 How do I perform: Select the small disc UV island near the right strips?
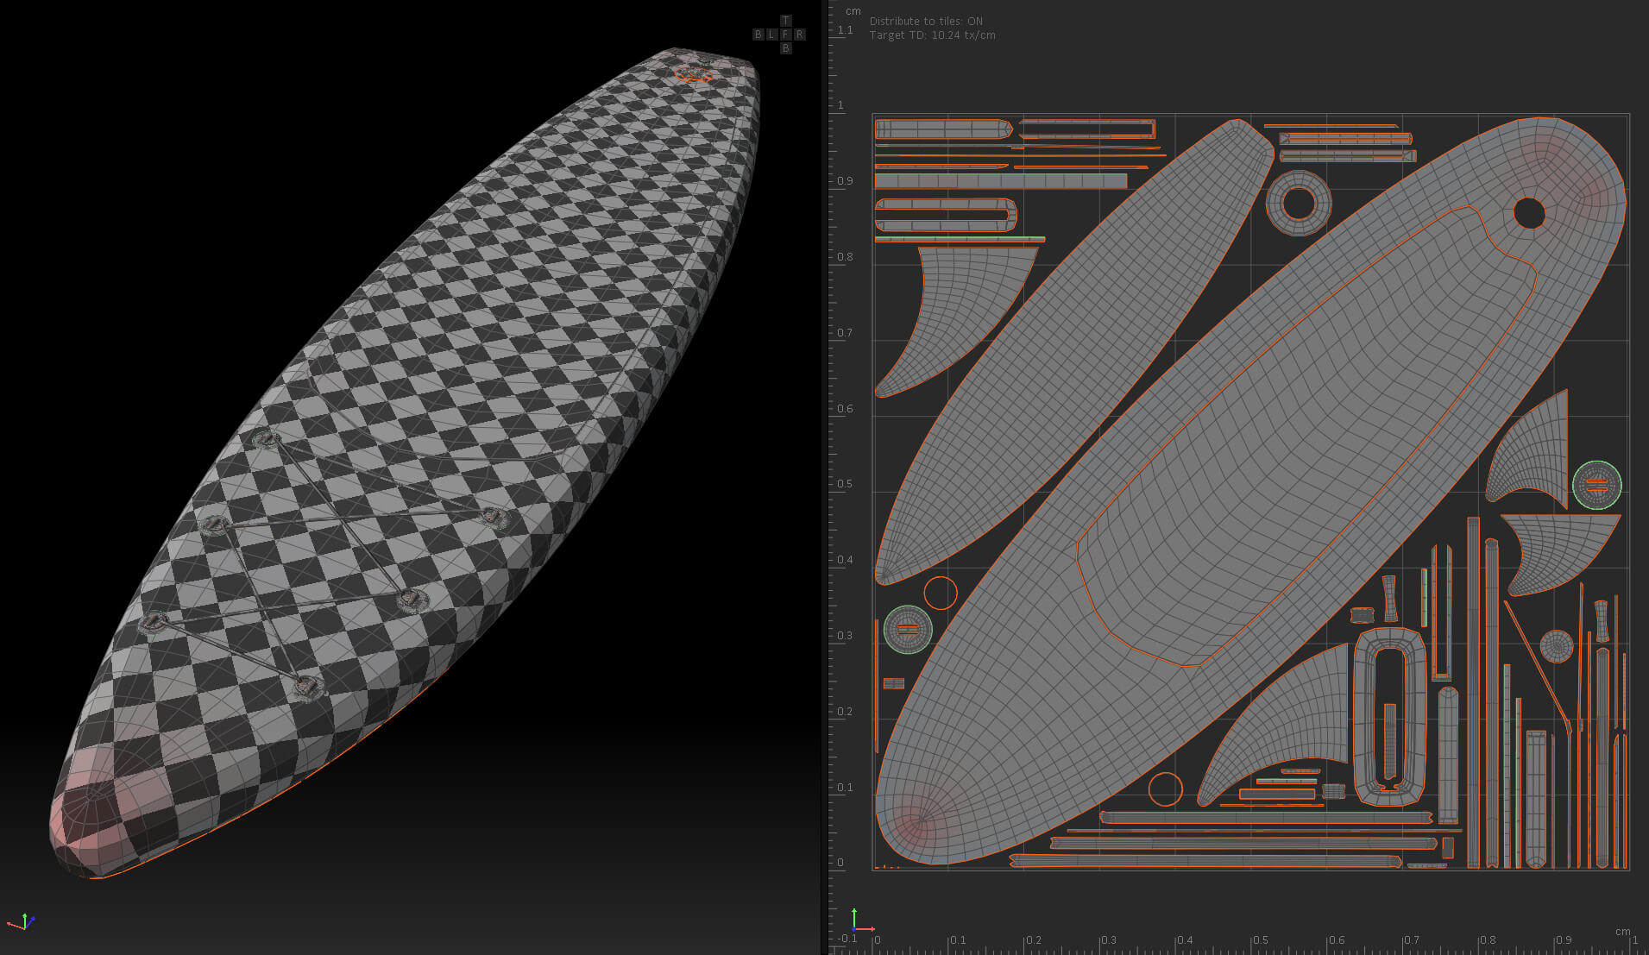coord(1557,646)
